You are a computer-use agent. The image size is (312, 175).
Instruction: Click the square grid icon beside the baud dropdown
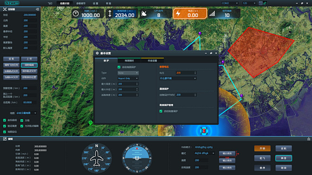click(x=260, y=3)
